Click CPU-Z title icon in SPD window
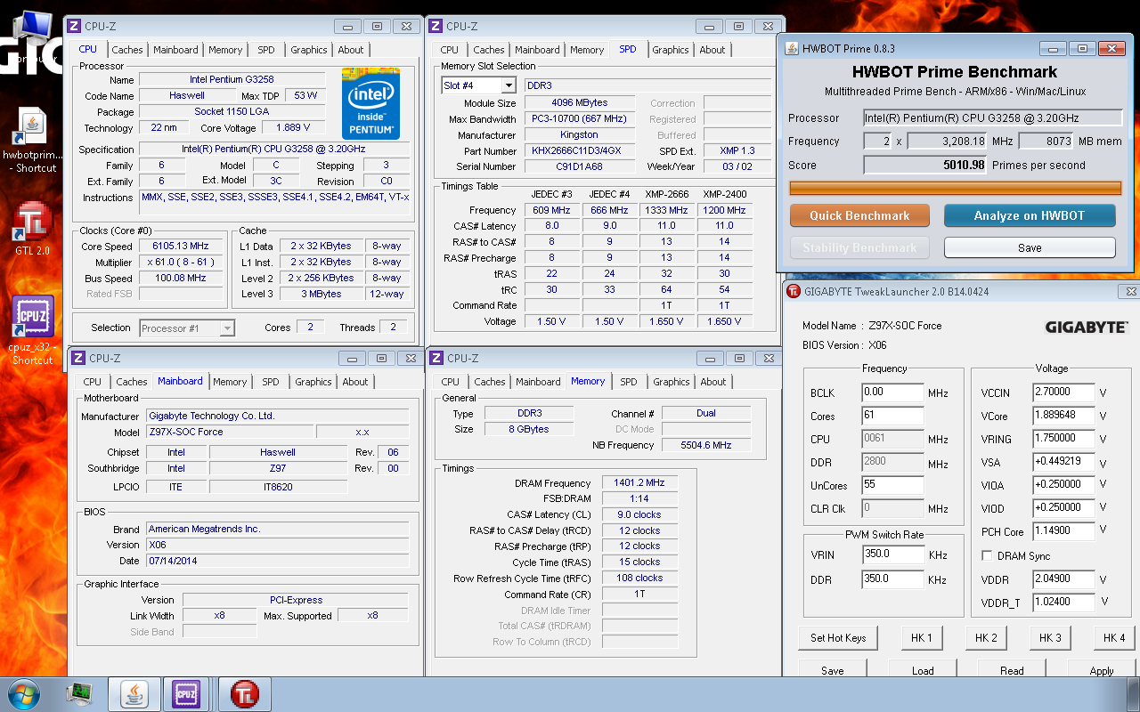 tap(436, 27)
